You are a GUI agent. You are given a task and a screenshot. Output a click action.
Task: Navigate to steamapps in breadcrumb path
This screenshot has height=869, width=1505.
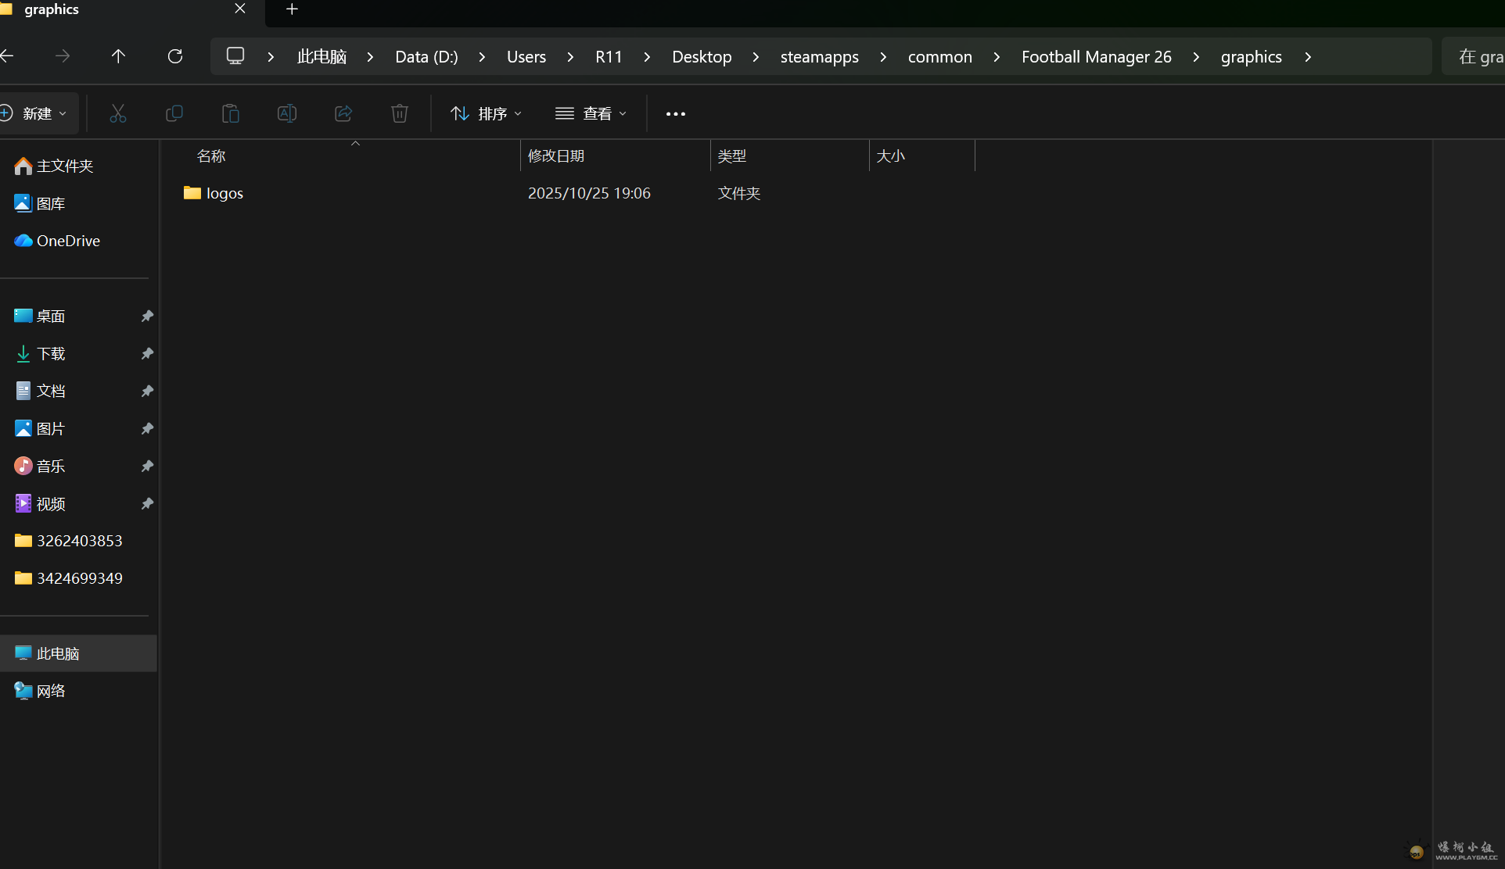pyautogui.click(x=819, y=57)
